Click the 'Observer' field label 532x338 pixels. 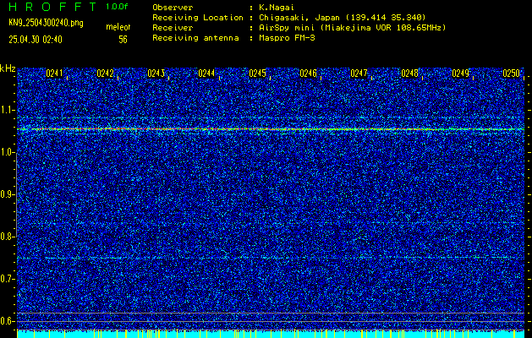pyautogui.click(x=173, y=8)
